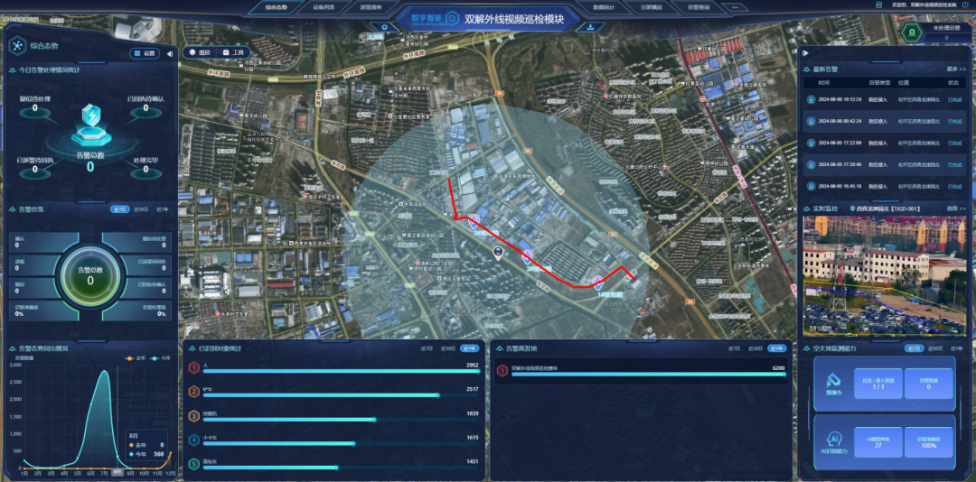This screenshot has width=976, height=482.
Task: Click the rank 1 hexagon badge for 人
Action: (194, 368)
